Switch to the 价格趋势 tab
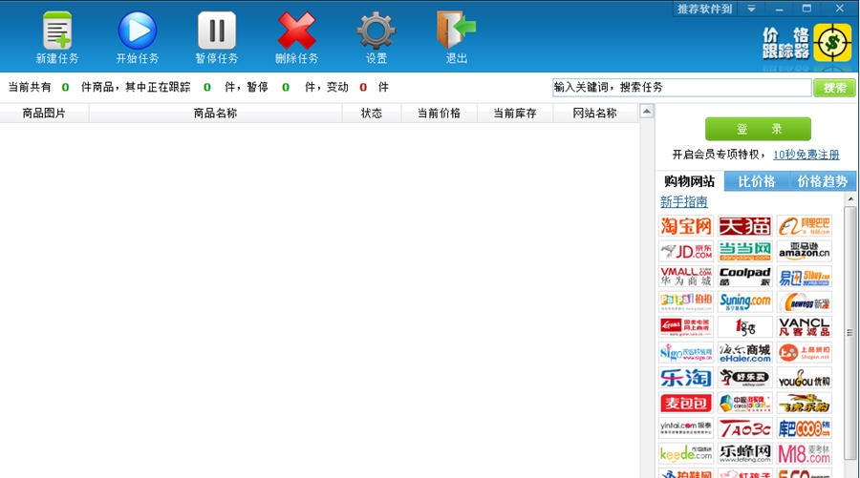 [x=822, y=181]
